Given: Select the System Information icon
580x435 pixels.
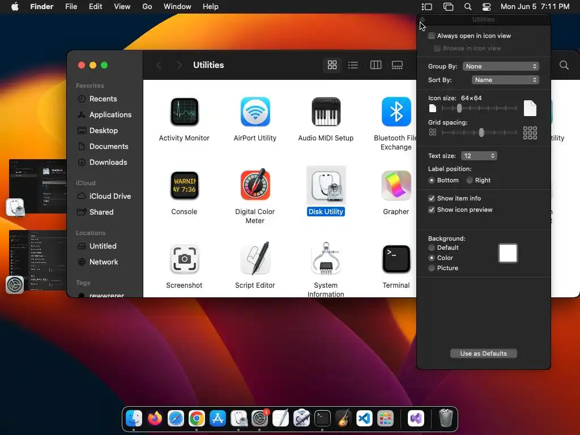Looking at the screenshot, I should 326,258.
